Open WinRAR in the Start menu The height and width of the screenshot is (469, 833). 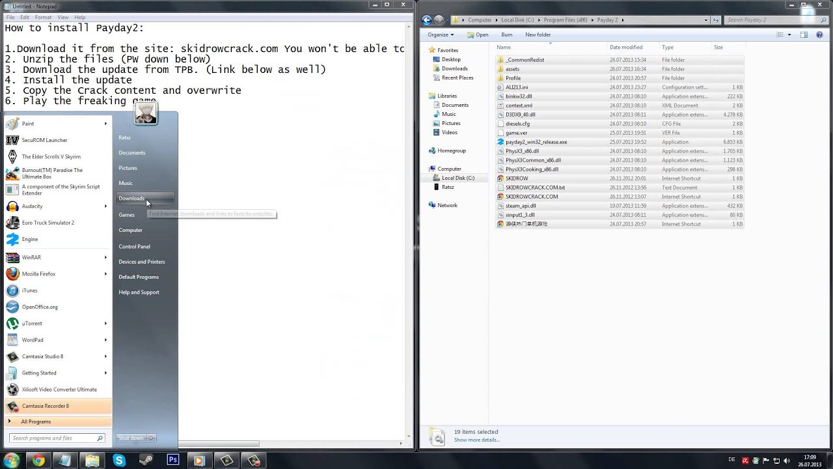(x=56, y=257)
